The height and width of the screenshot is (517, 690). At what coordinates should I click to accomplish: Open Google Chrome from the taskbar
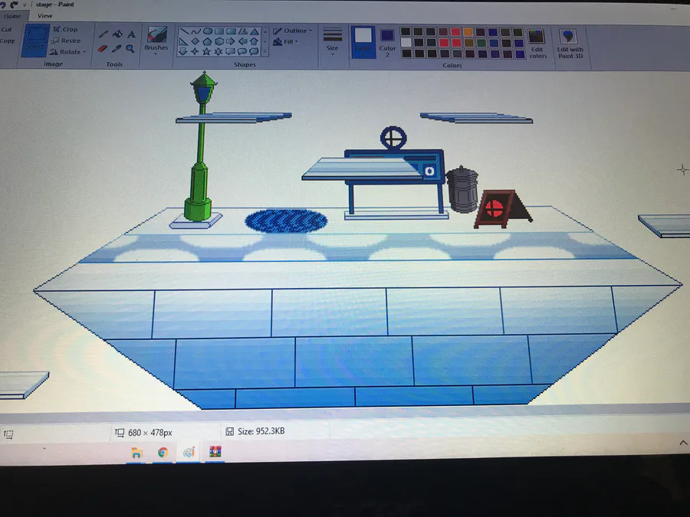click(x=163, y=453)
